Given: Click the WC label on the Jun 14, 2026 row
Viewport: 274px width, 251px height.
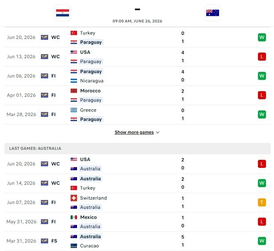Looking at the screenshot, I should click(55, 183).
